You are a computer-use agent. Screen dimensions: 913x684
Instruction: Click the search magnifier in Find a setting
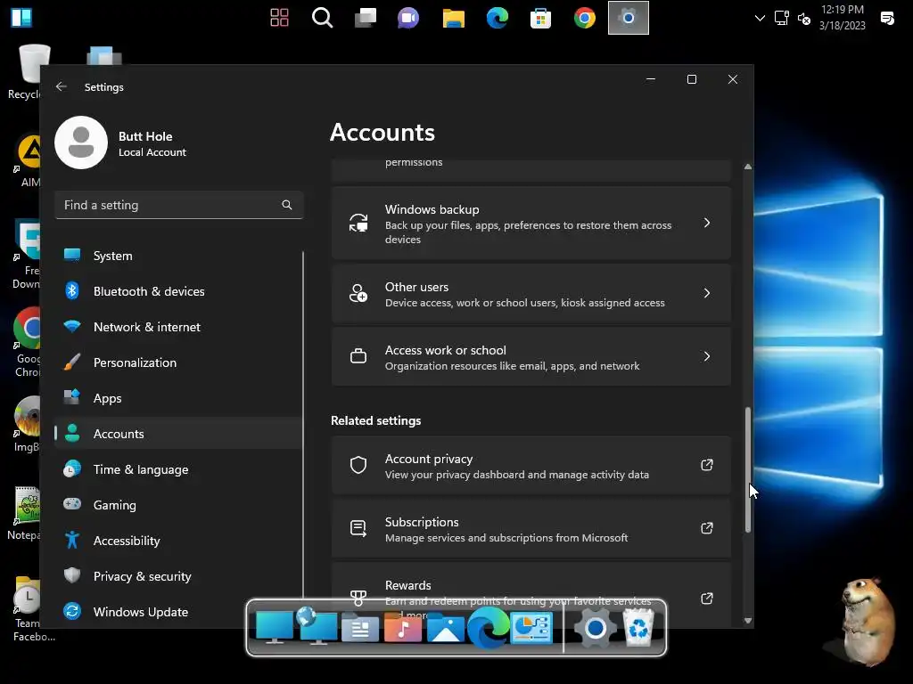coord(286,205)
